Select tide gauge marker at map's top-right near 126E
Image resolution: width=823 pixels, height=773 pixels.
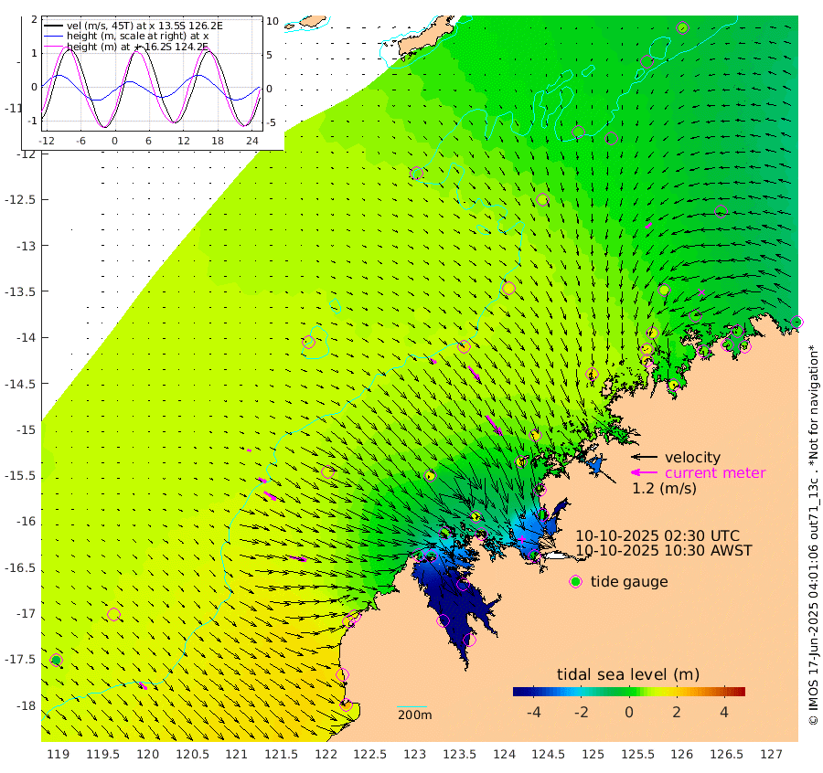[682, 27]
